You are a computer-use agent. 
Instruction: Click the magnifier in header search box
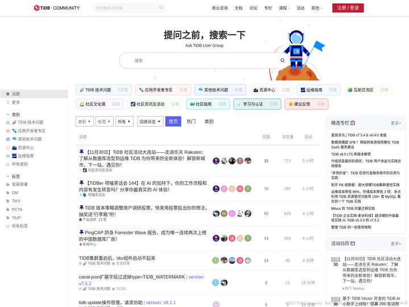161,7
